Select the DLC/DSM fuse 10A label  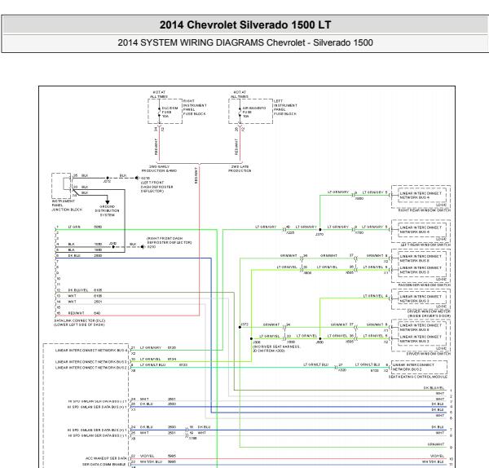170,112
